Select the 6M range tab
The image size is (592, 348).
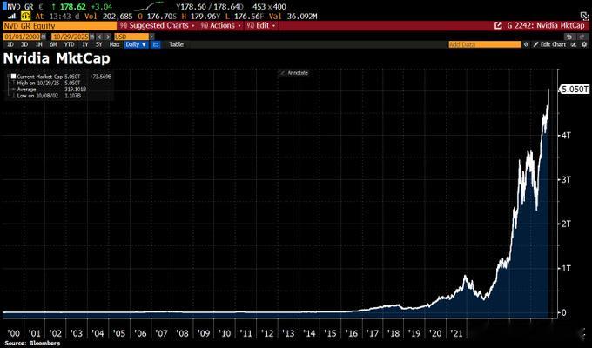pos(53,44)
